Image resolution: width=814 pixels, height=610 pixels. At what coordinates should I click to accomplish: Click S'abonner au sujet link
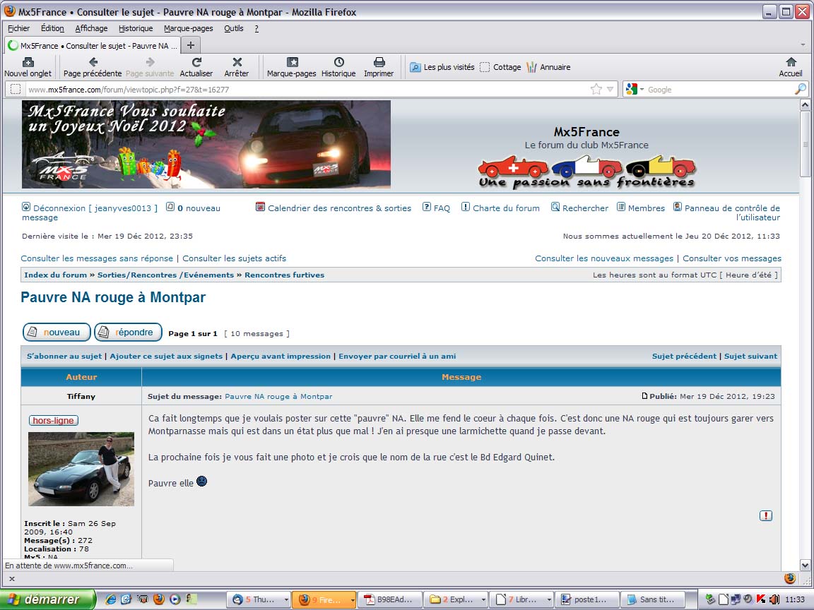point(64,356)
